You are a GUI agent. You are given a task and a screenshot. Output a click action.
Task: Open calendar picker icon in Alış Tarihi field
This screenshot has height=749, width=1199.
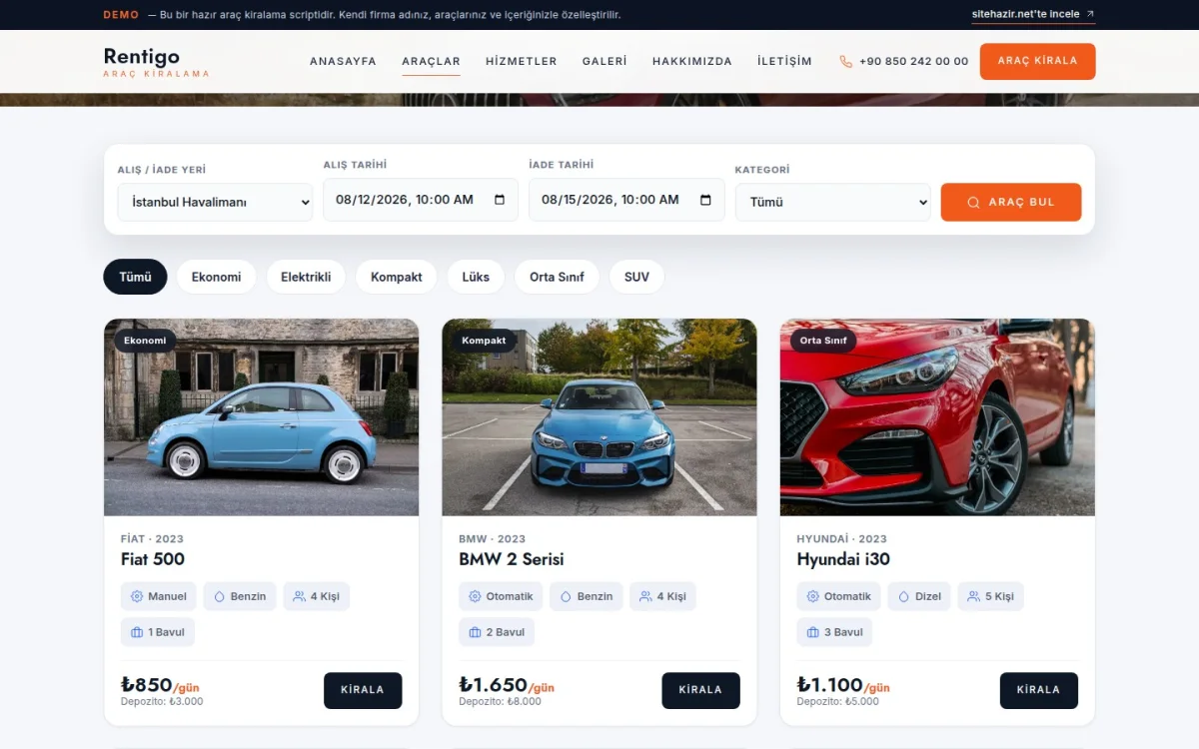coord(500,200)
